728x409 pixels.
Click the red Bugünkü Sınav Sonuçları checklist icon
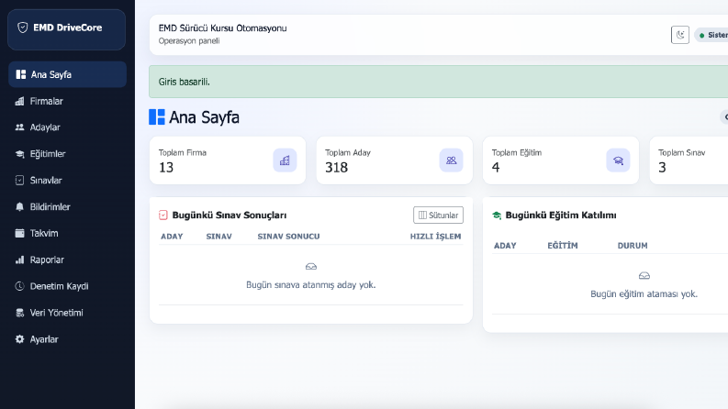[x=163, y=216]
